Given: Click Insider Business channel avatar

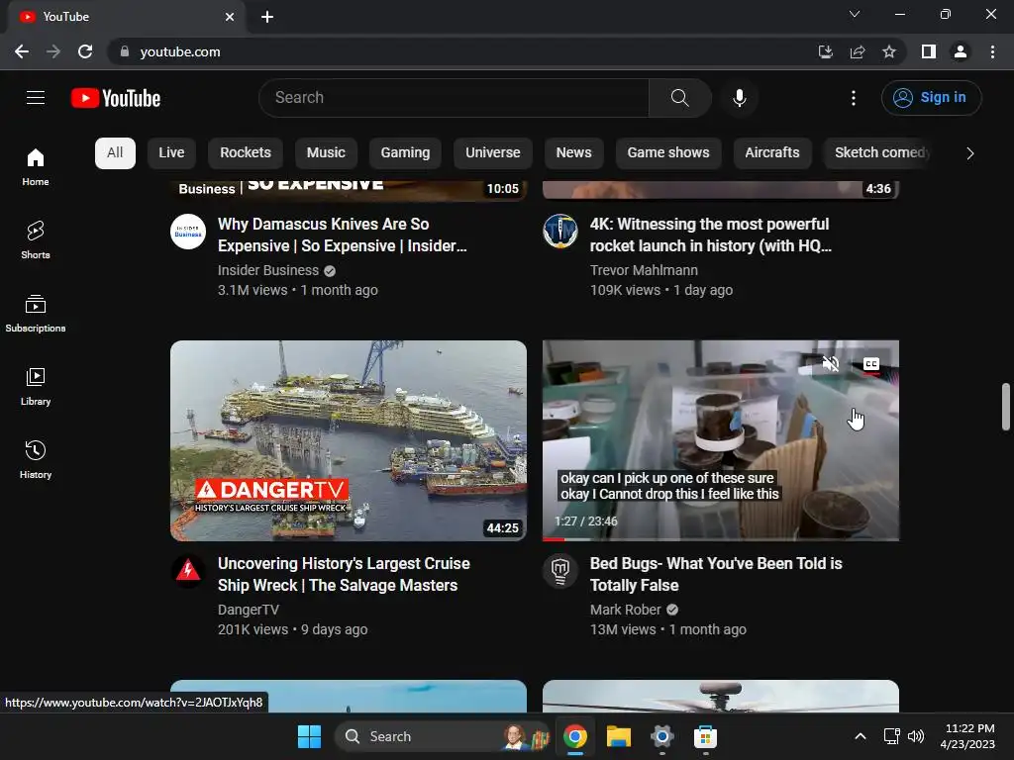Looking at the screenshot, I should (188, 232).
